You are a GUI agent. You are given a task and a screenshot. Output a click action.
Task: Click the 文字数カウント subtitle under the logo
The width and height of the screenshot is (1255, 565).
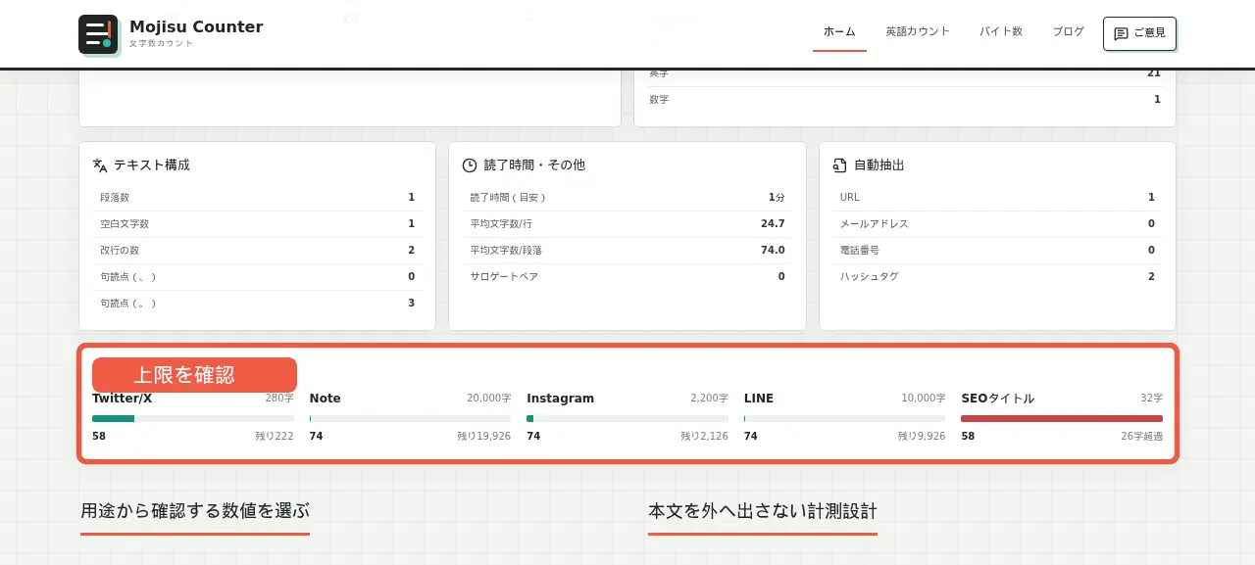coord(161,44)
